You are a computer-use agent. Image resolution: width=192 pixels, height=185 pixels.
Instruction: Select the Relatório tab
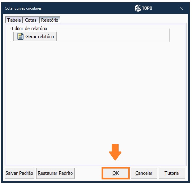(50, 20)
